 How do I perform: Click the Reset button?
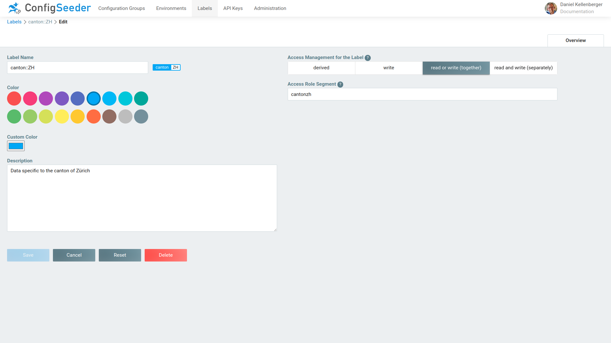[120, 255]
